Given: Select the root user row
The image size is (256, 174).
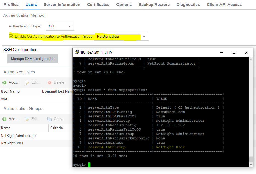Looking at the screenshot, I should coord(36,99).
